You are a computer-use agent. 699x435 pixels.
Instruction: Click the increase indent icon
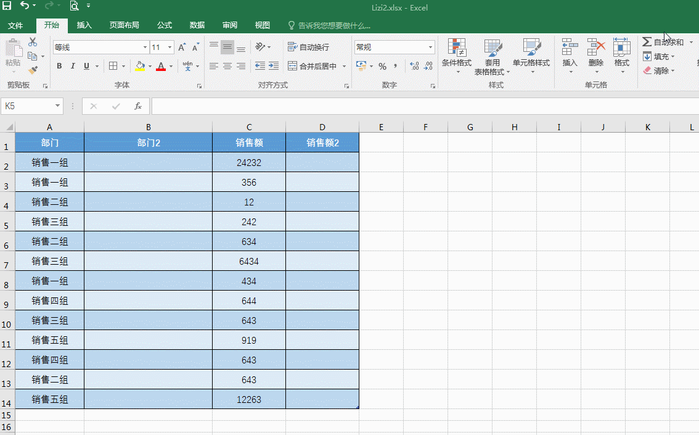pyautogui.click(x=274, y=66)
